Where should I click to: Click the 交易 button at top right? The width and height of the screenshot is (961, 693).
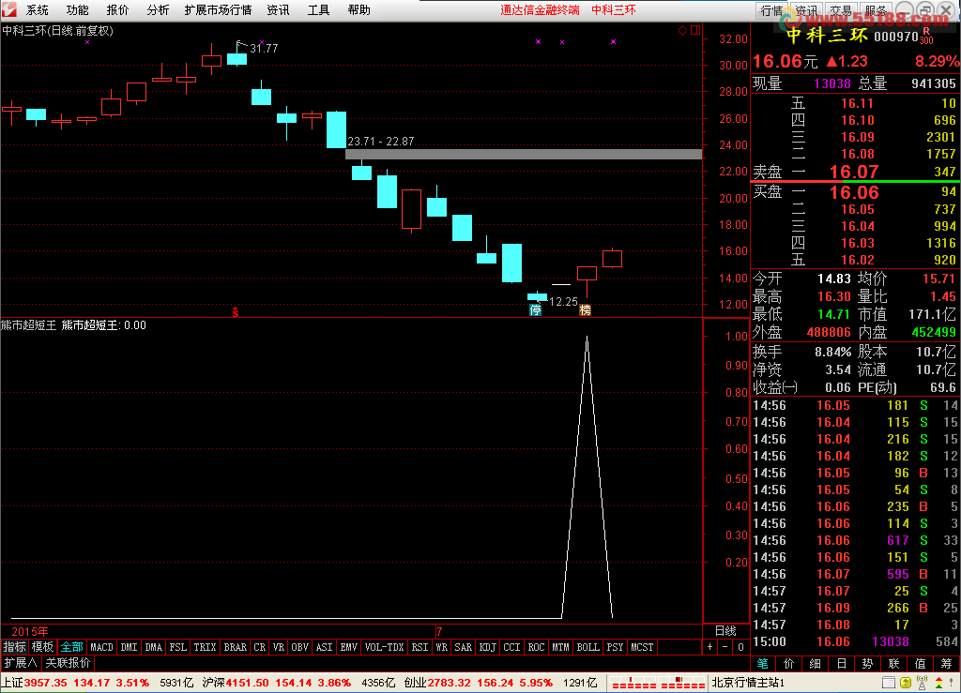841,9
